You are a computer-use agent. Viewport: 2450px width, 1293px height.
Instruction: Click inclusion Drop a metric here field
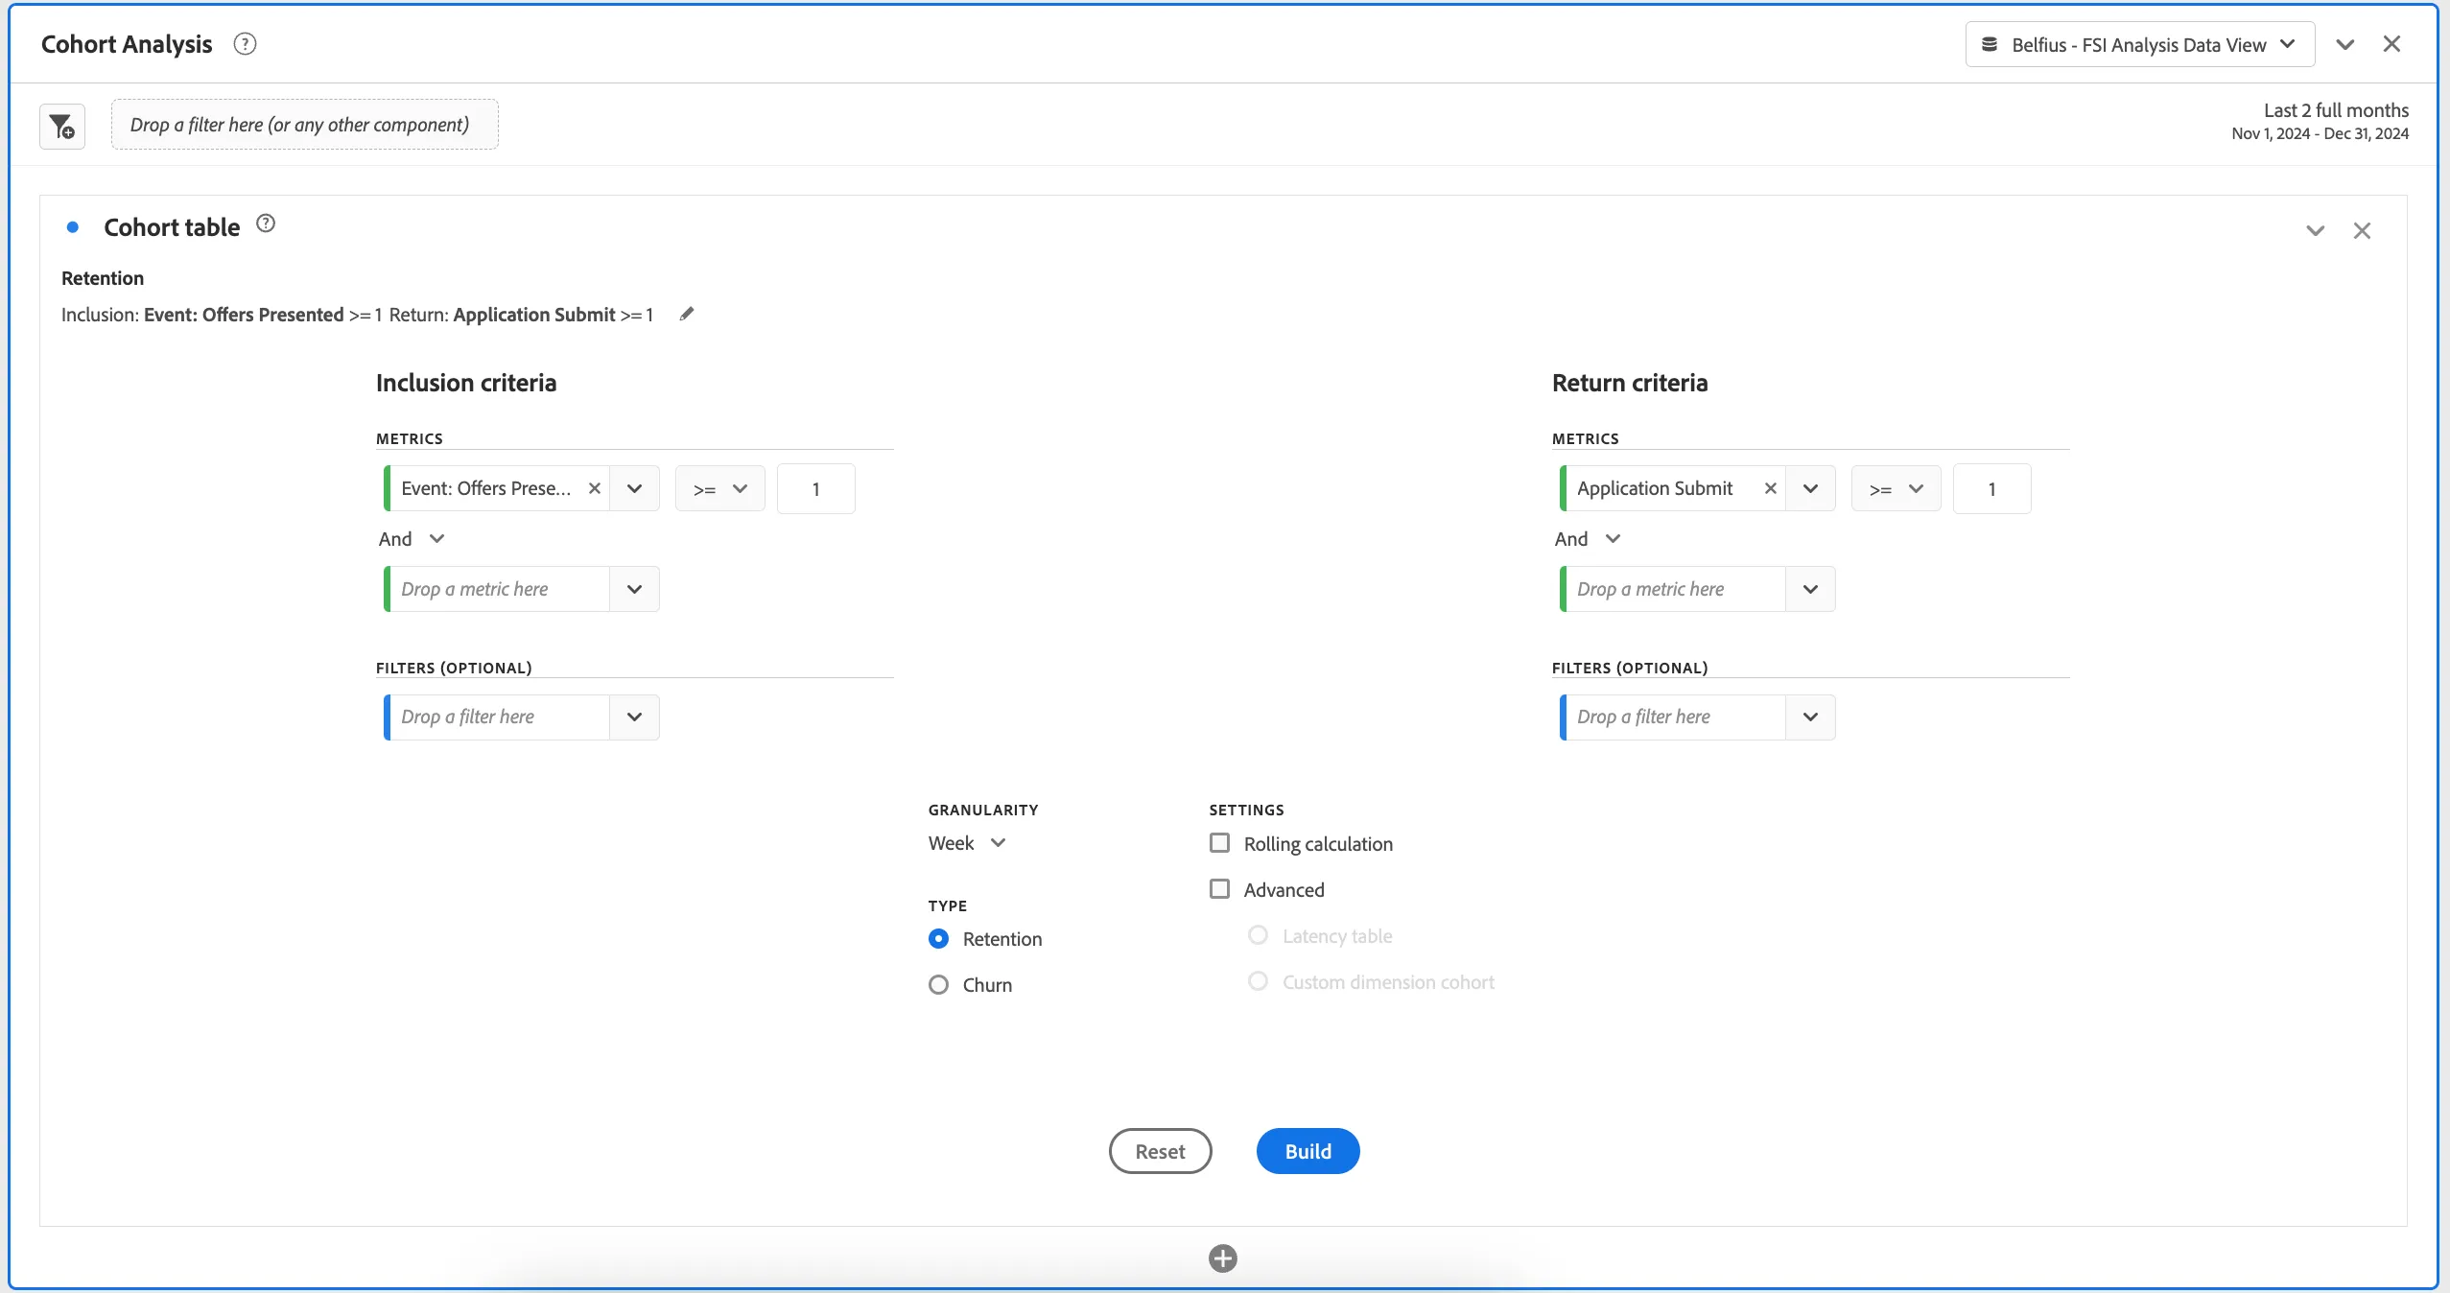[x=497, y=589]
